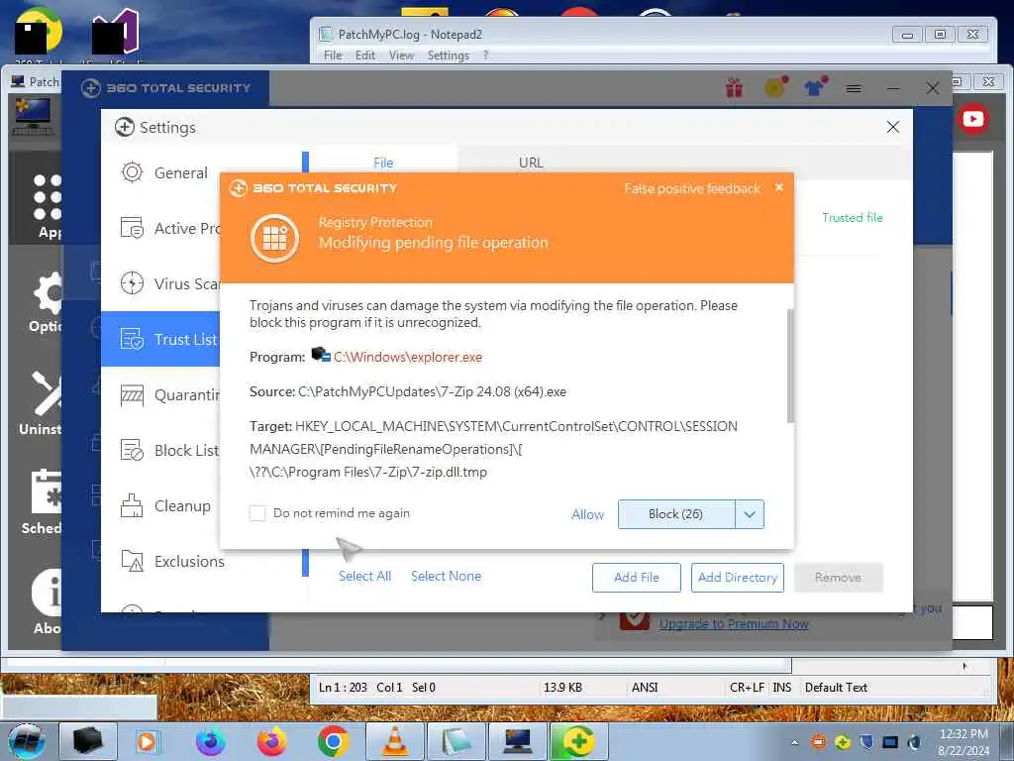
Task: Open Quarantine icon in Settings
Action: pyautogui.click(x=132, y=394)
